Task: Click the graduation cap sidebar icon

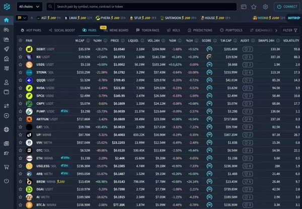Action: (7, 153)
